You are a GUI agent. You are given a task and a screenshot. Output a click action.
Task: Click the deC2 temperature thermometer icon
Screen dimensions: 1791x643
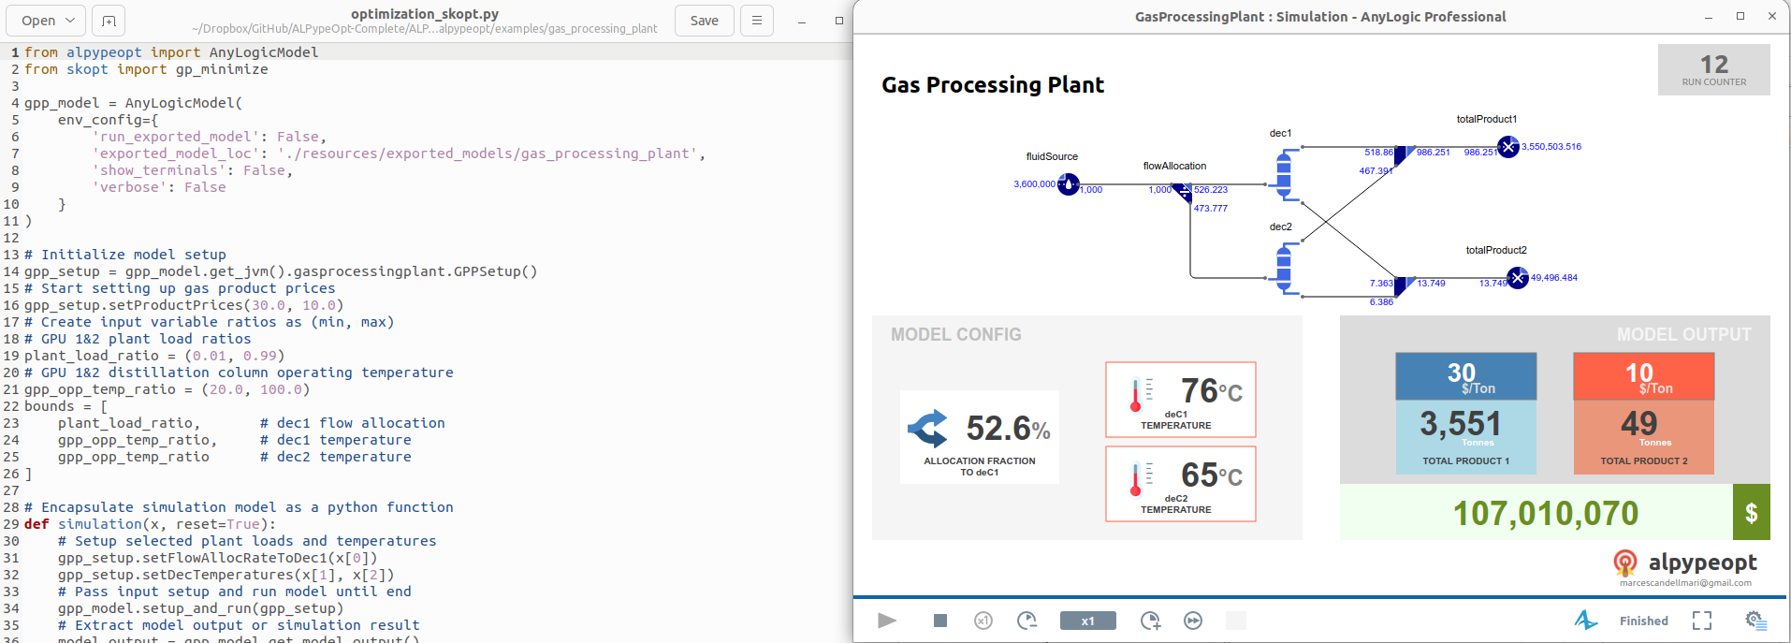tap(1141, 479)
